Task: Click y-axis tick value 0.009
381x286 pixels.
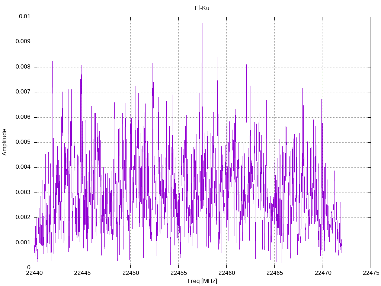Action: point(23,42)
